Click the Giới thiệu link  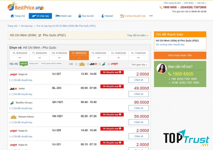click(x=189, y=3)
